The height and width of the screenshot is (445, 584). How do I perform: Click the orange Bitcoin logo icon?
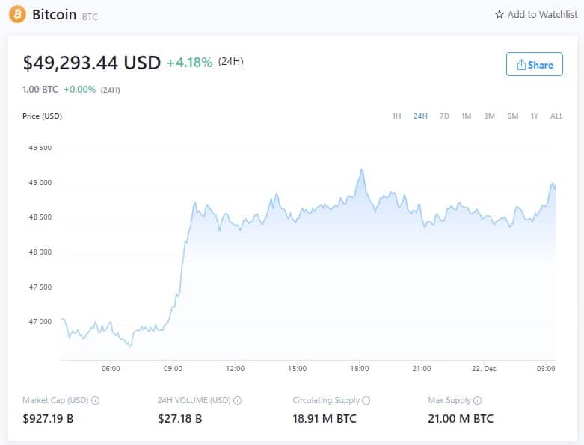(17, 14)
